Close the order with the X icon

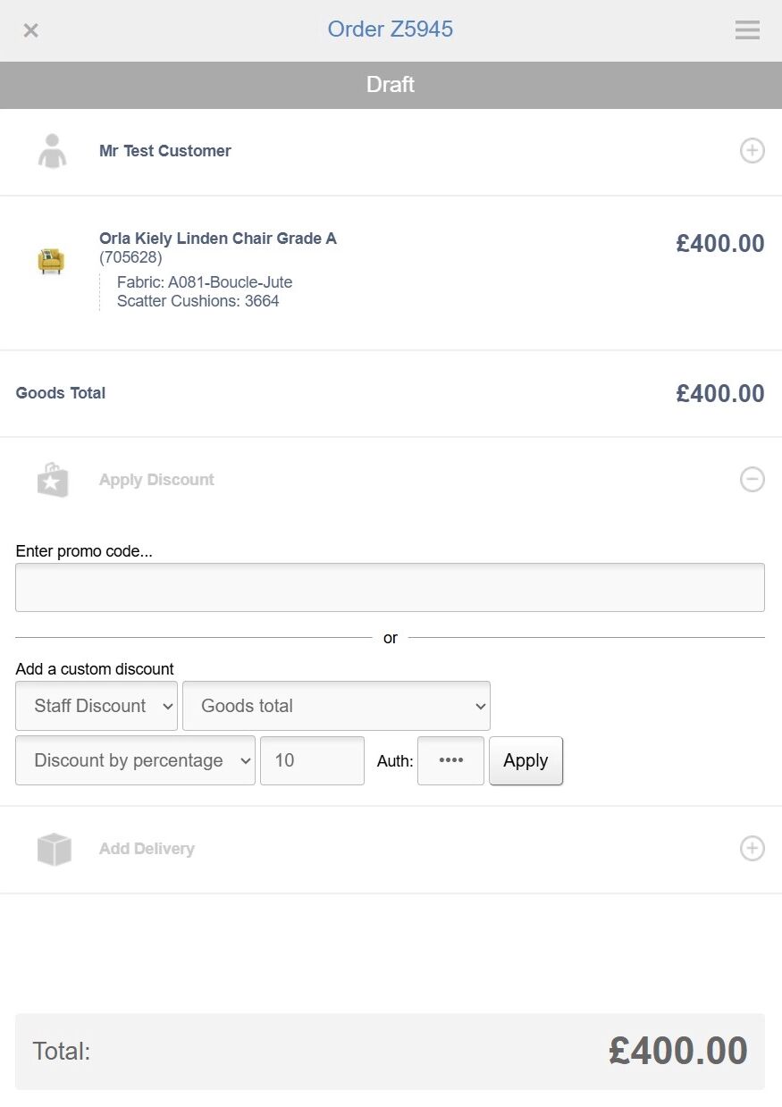[31, 30]
